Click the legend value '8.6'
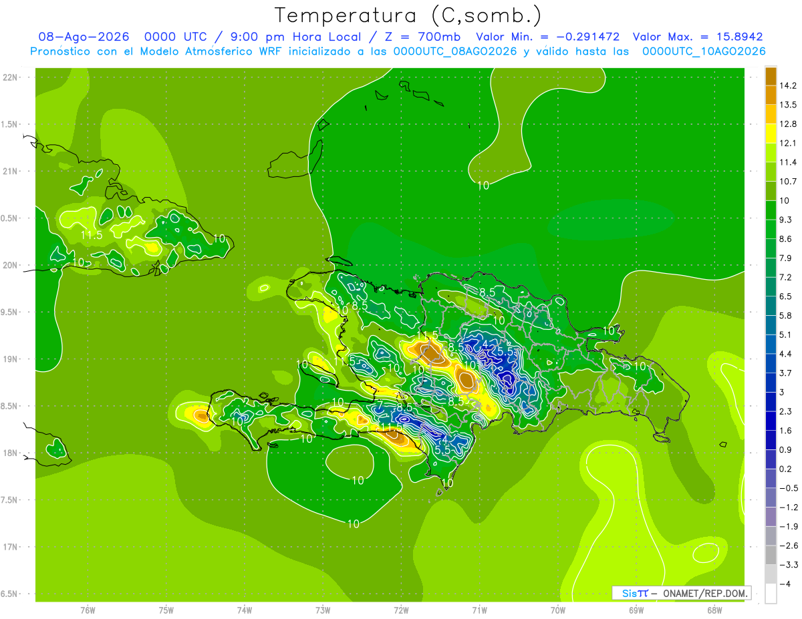The height and width of the screenshot is (619, 802). click(x=785, y=239)
